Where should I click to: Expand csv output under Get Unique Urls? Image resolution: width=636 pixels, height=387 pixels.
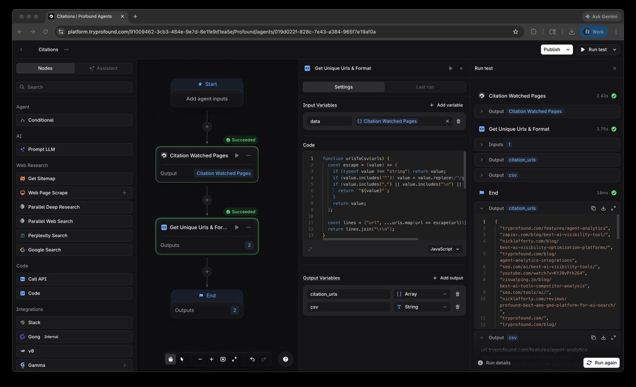pyautogui.click(x=547, y=175)
